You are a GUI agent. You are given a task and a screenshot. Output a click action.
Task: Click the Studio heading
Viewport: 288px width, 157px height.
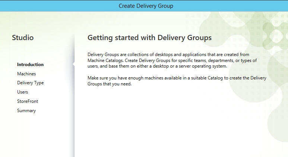[x=23, y=38]
